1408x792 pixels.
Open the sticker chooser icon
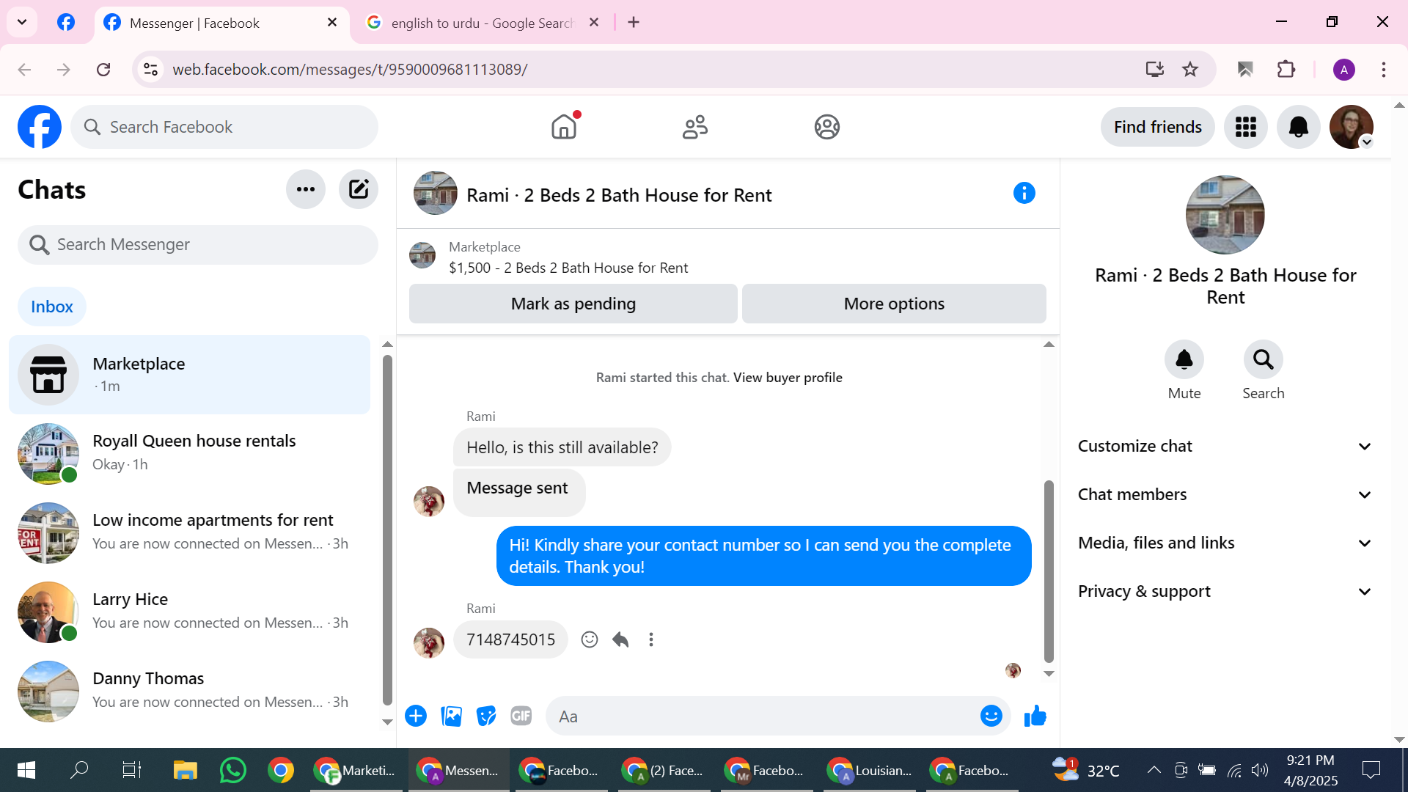[x=486, y=716]
